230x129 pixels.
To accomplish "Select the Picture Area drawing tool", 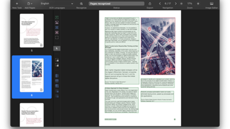I will (x=57, y=22).
